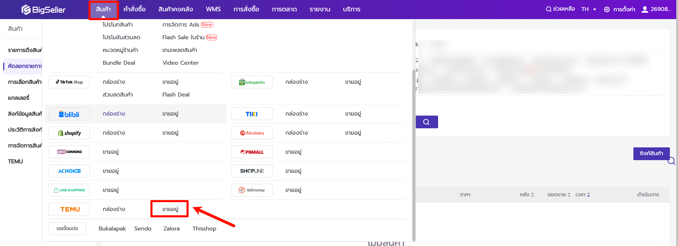The height and width of the screenshot is (246, 678).
Task: Open เทมเพลตสินค้า link
Action: (180, 50)
